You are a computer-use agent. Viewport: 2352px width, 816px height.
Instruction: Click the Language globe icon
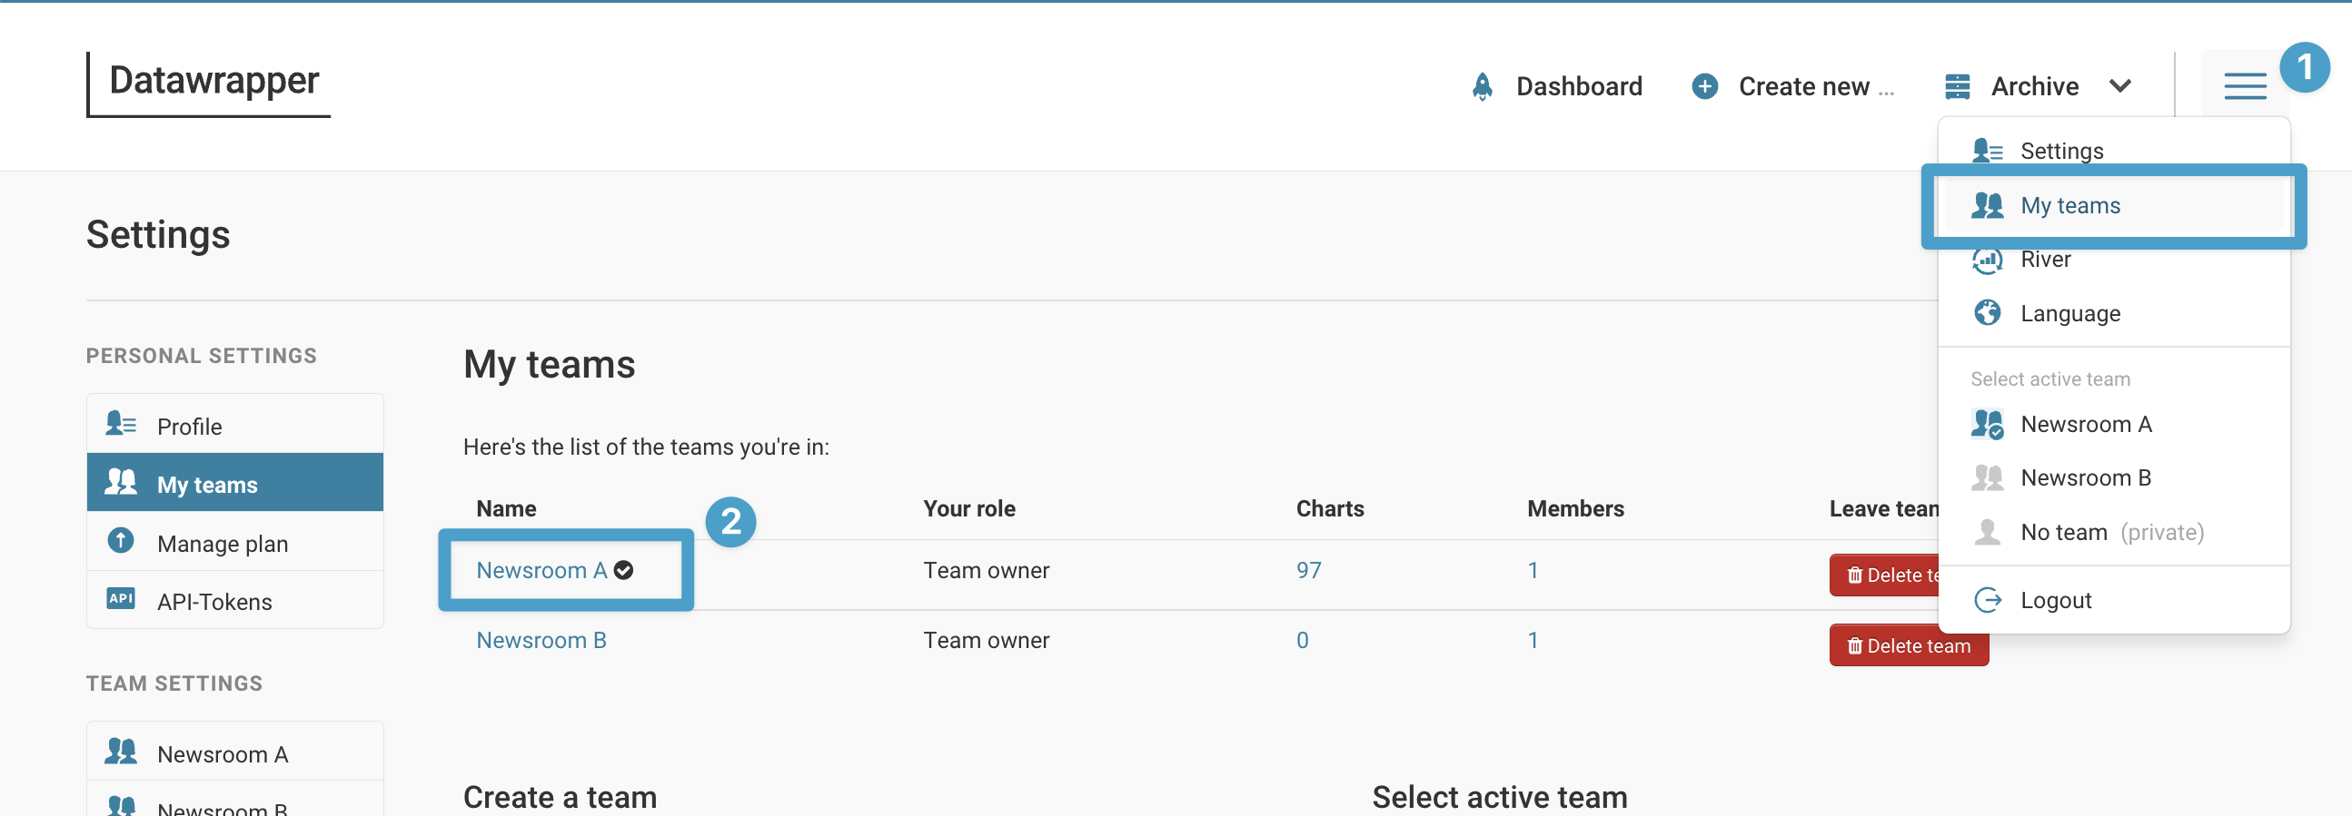pyautogui.click(x=1987, y=313)
